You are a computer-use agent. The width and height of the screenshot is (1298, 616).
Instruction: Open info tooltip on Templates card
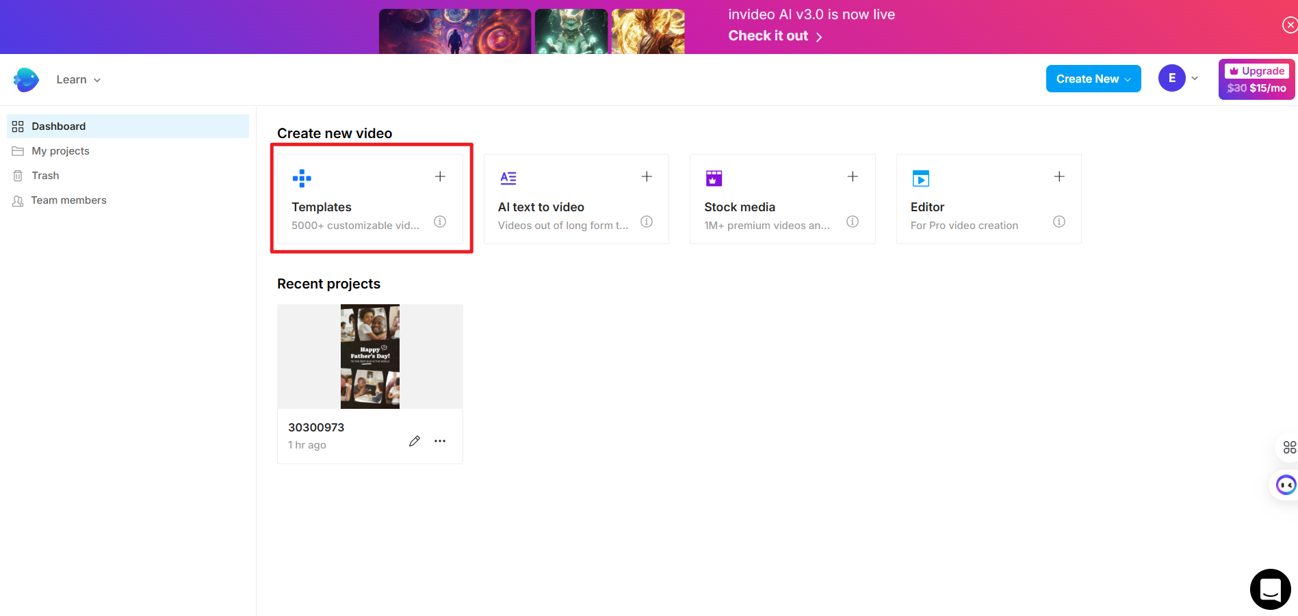(440, 222)
